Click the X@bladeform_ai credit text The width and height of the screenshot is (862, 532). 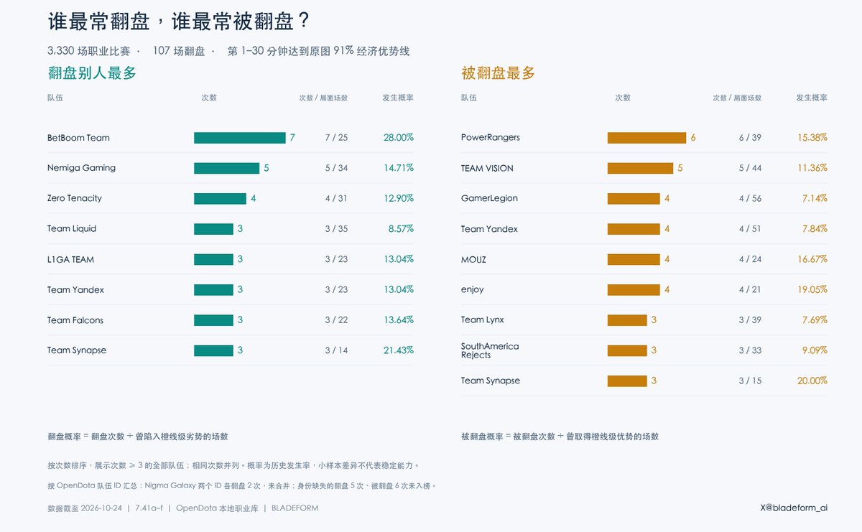point(794,508)
